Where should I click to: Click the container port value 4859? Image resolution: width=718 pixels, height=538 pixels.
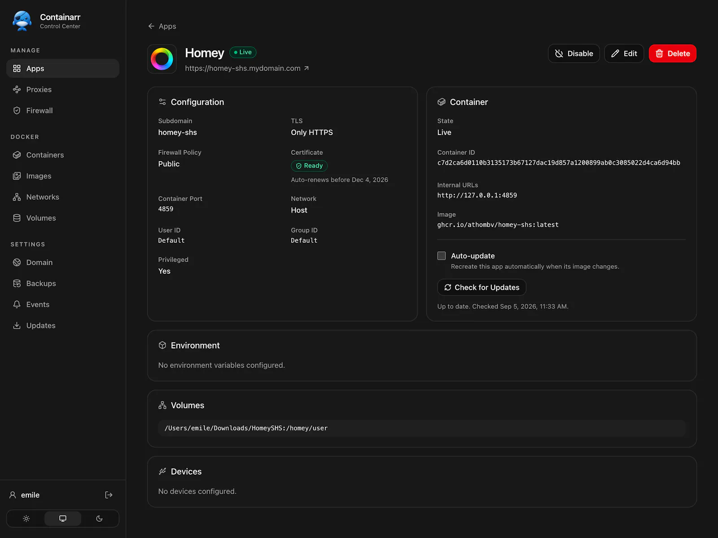166,209
